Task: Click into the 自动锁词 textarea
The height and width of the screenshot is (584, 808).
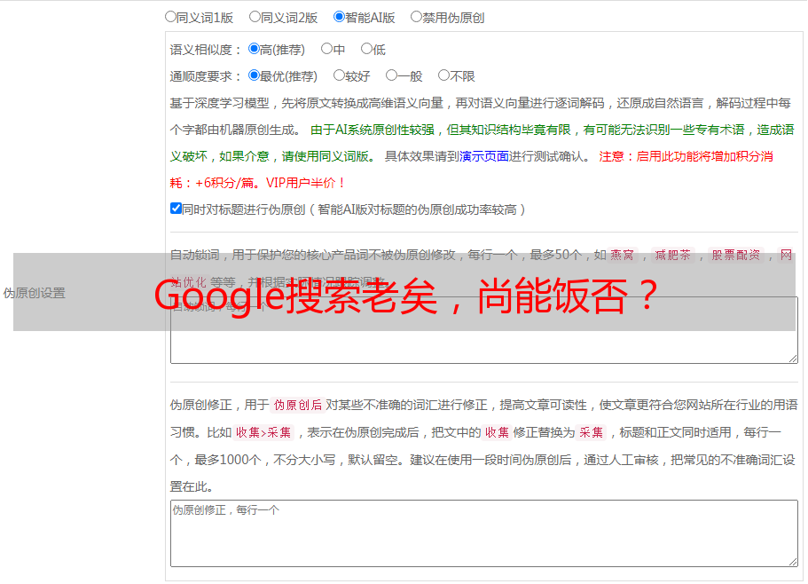Action: [x=484, y=330]
